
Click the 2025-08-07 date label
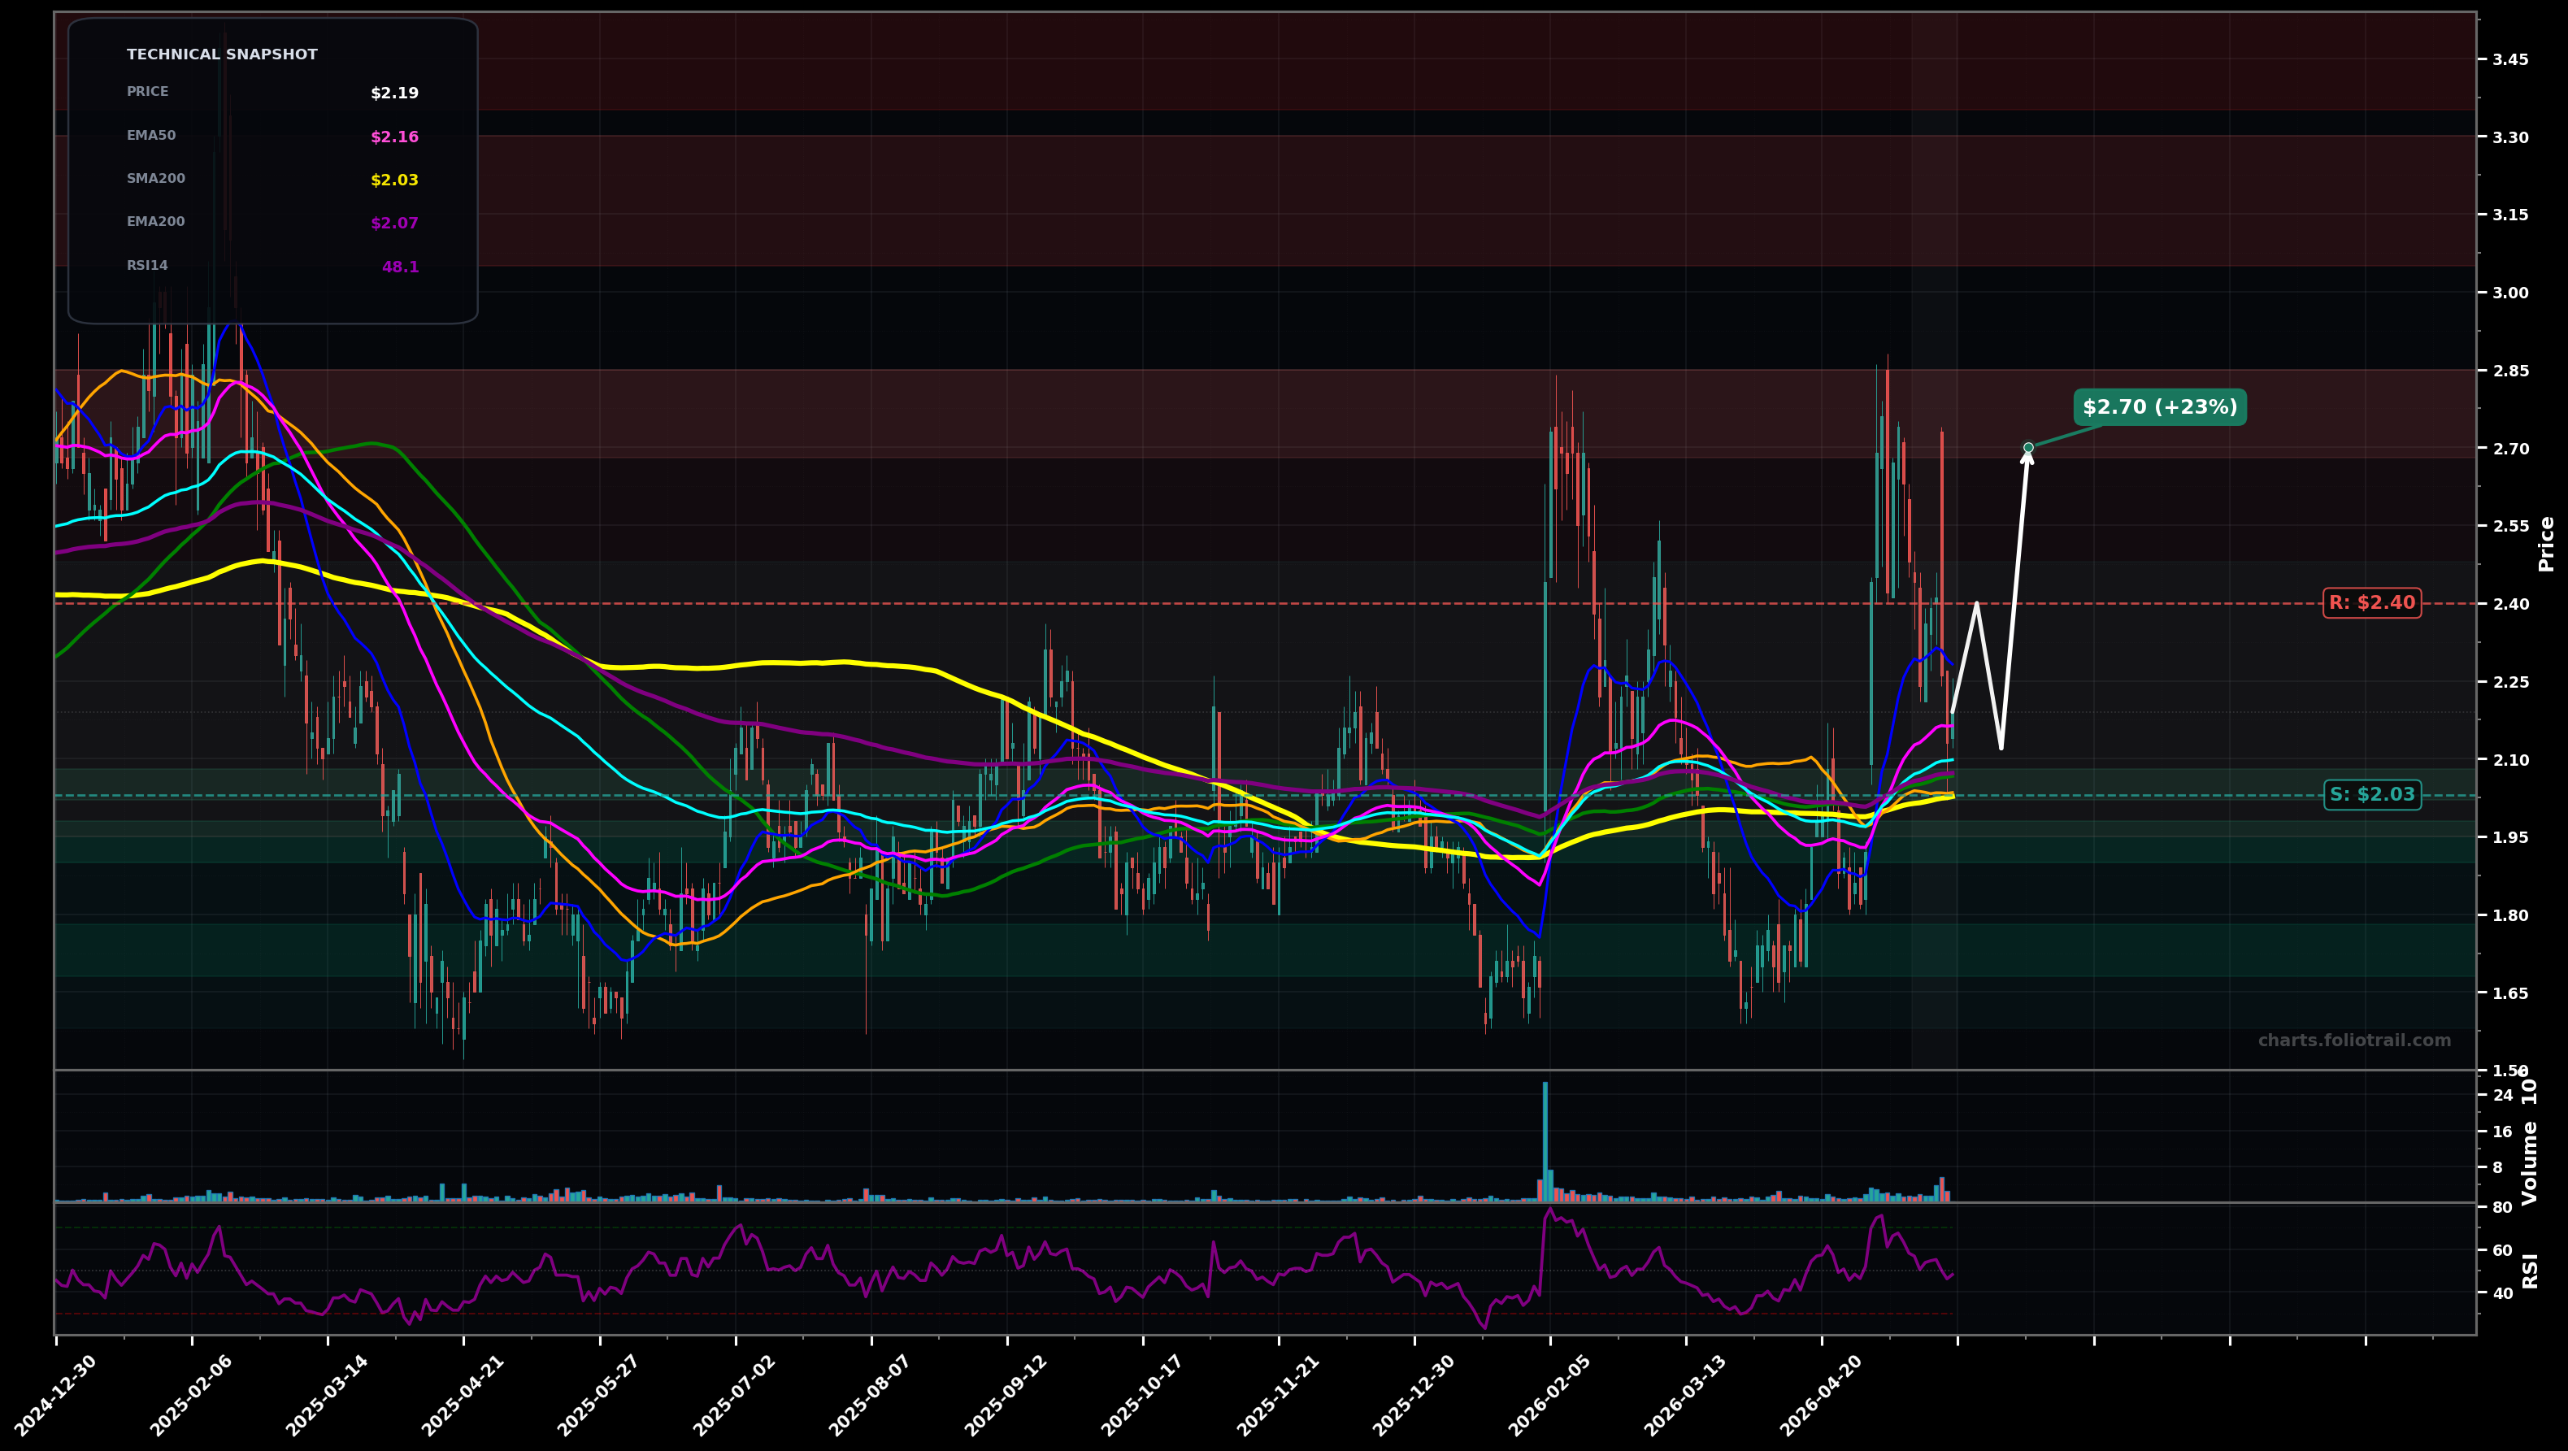[871, 1395]
